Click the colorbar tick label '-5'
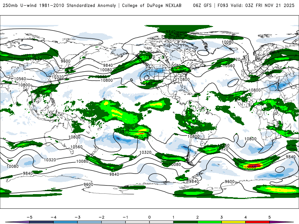The image size is (299, 224). tap(30, 217)
